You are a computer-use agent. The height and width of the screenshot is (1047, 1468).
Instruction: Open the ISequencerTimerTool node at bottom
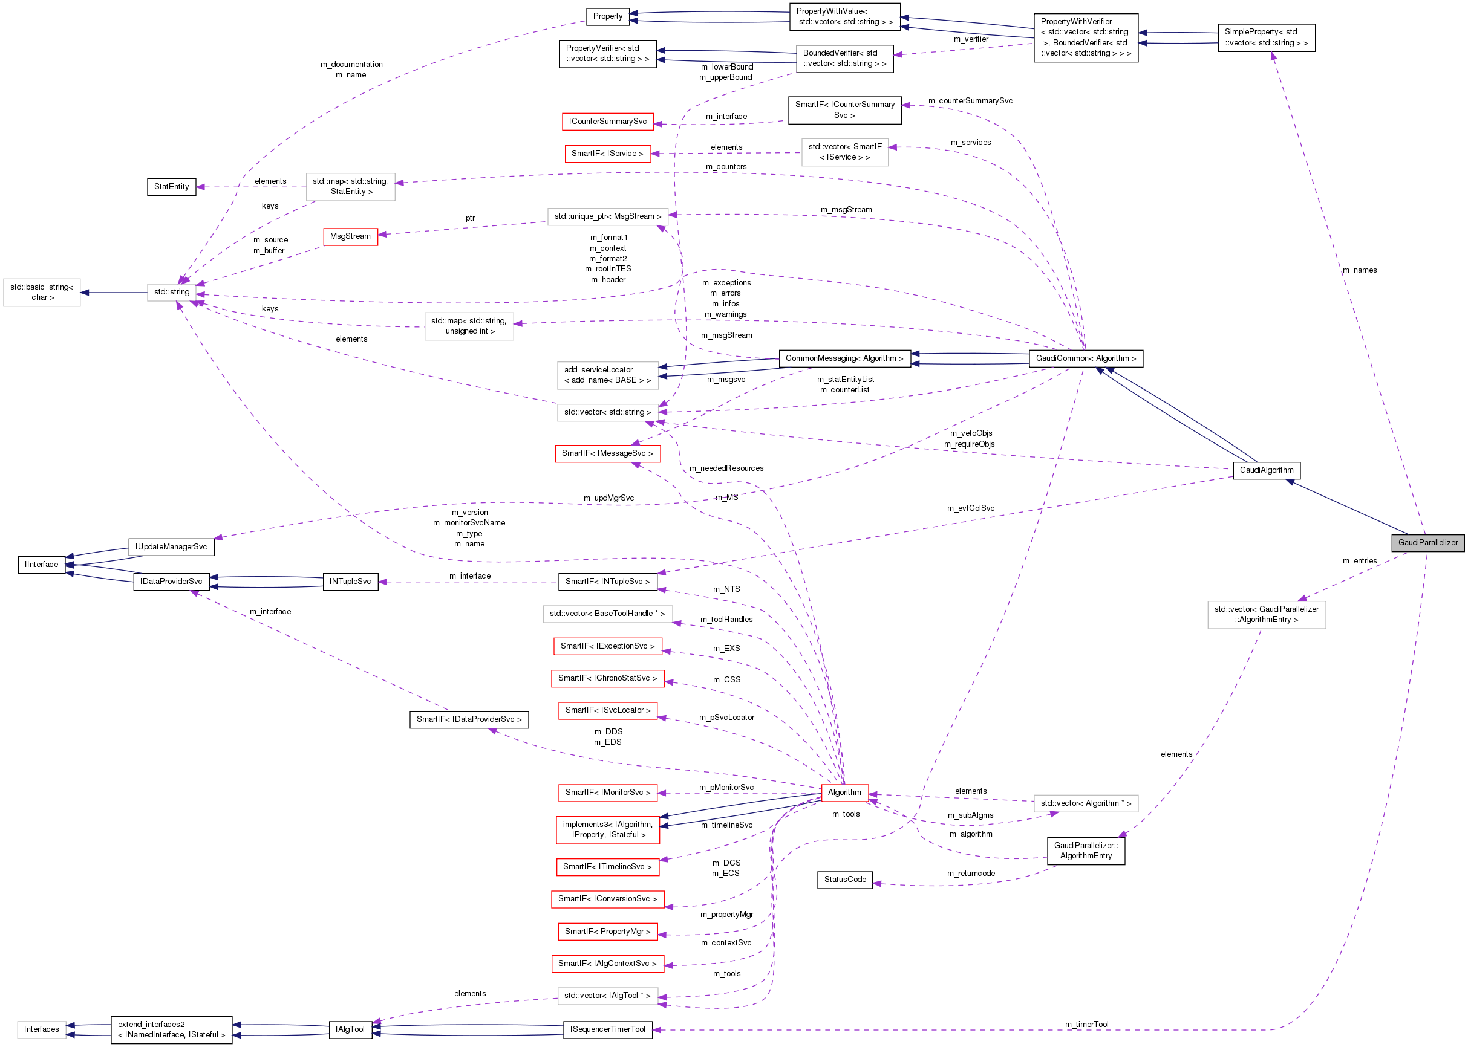607,1029
